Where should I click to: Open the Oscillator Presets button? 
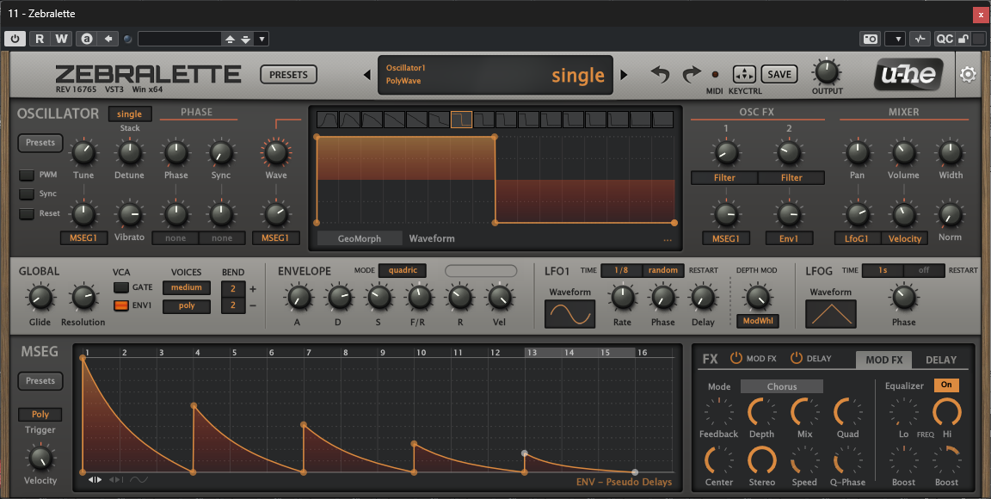pos(40,143)
